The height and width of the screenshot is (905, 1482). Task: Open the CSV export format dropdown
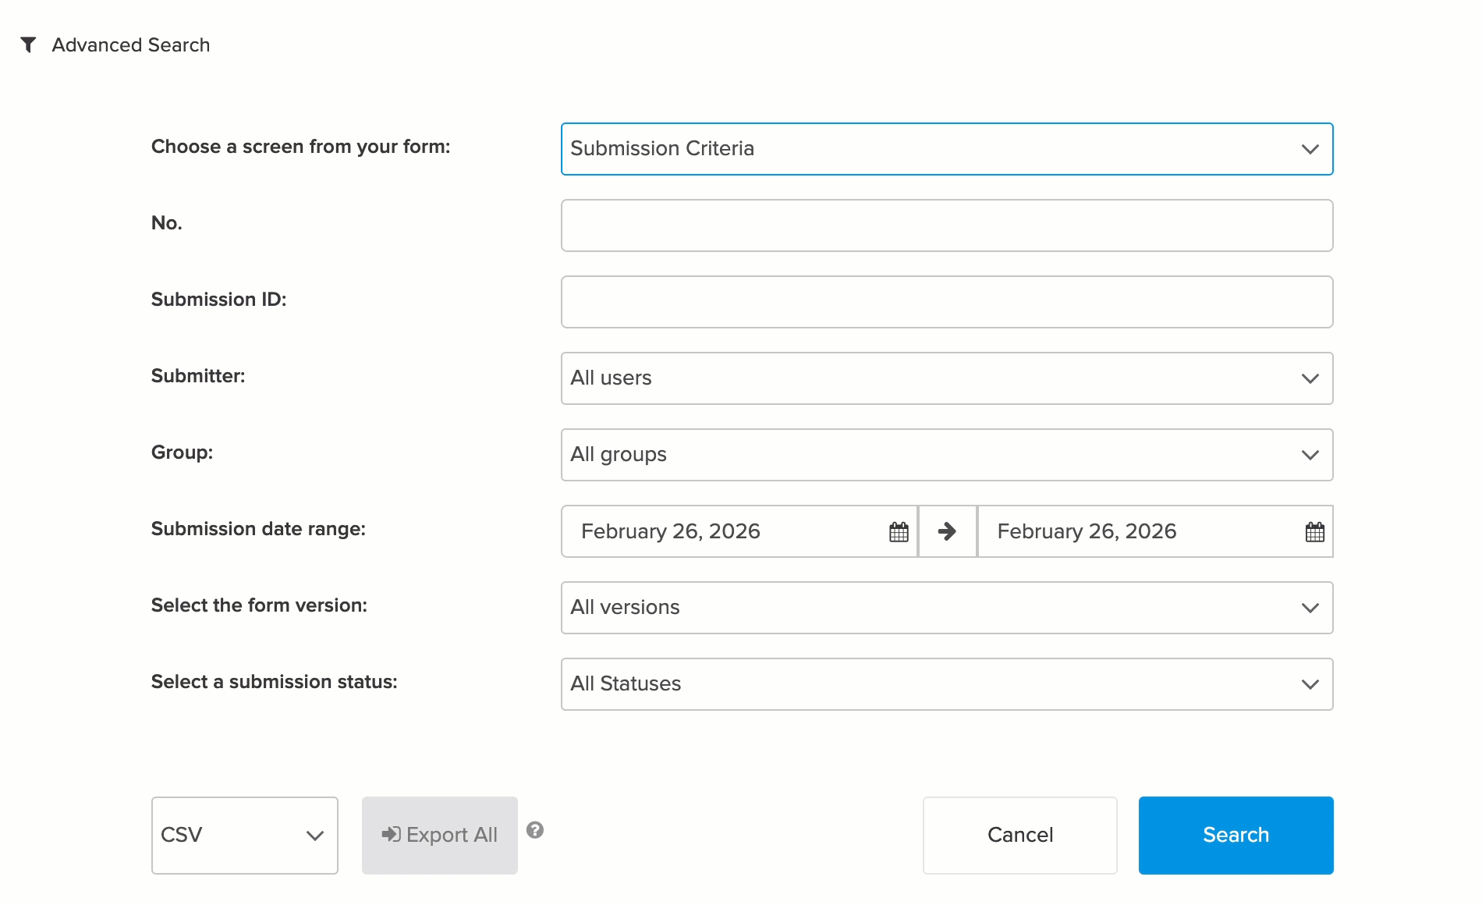(244, 835)
